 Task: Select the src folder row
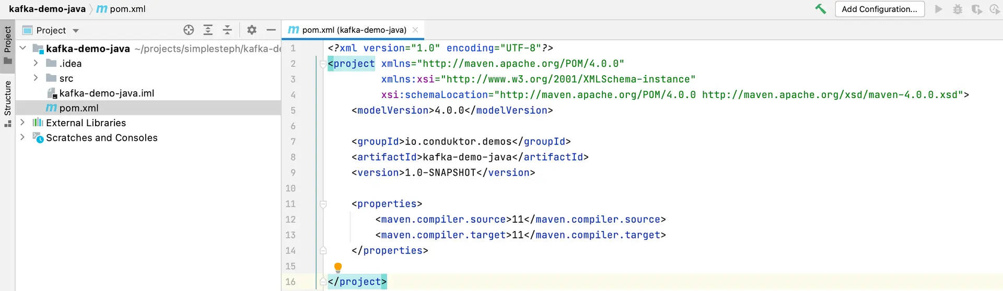tap(148, 78)
